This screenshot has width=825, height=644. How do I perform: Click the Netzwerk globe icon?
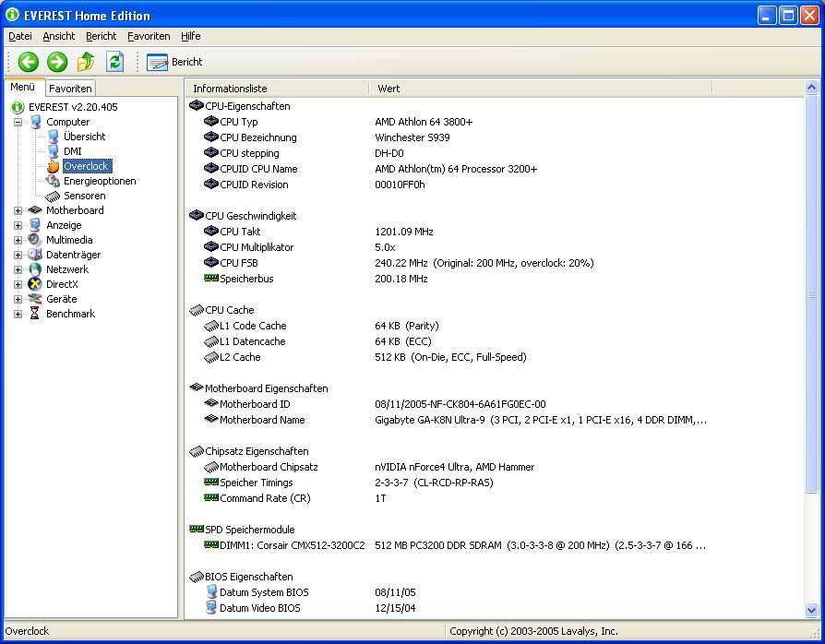(x=35, y=269)
